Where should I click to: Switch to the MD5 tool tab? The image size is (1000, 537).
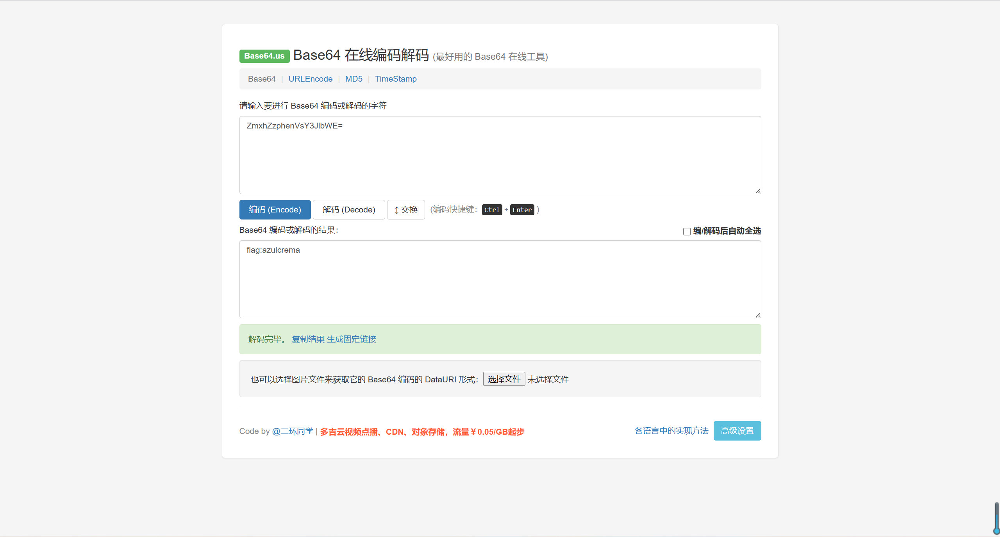[x=354, y=79]
